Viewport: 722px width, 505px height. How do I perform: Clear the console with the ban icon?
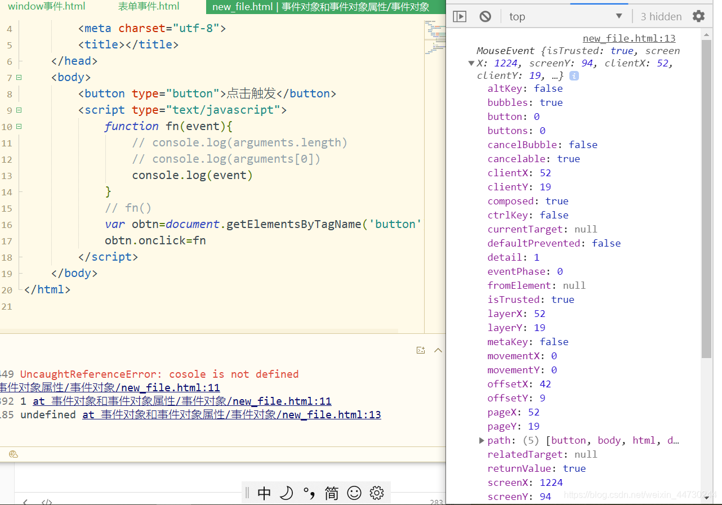tap(485, 16)
